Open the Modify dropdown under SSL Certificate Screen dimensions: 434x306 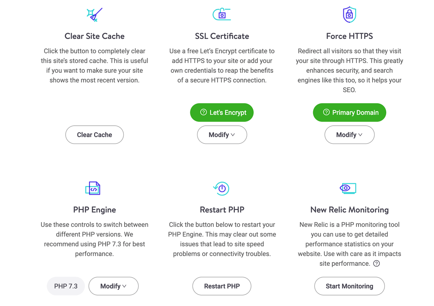point(222,135)
